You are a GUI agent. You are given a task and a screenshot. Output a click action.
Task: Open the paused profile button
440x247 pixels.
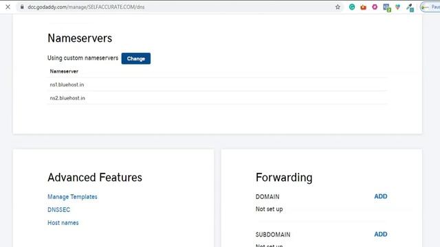pos(430,7)
